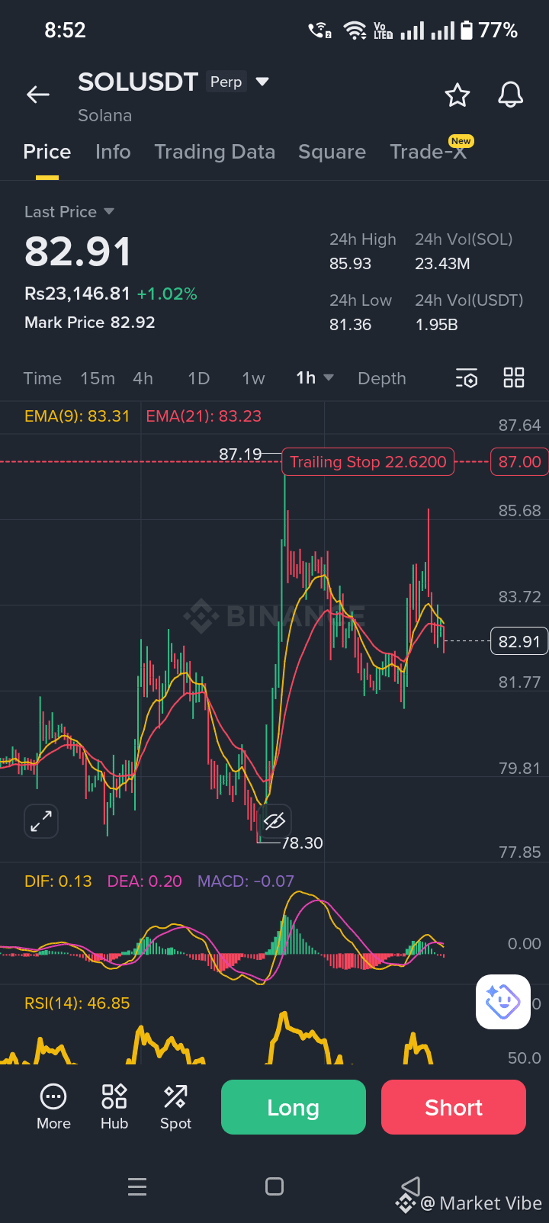This screenshot has width=549, height=1223.
Task: Tap the 24h High value 85.93
Action: 350,264
